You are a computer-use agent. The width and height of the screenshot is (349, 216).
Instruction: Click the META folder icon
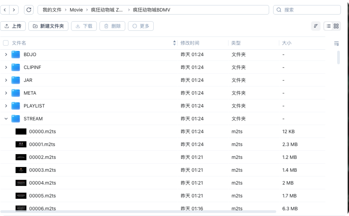pyautogui.click(x=16, y=93)
